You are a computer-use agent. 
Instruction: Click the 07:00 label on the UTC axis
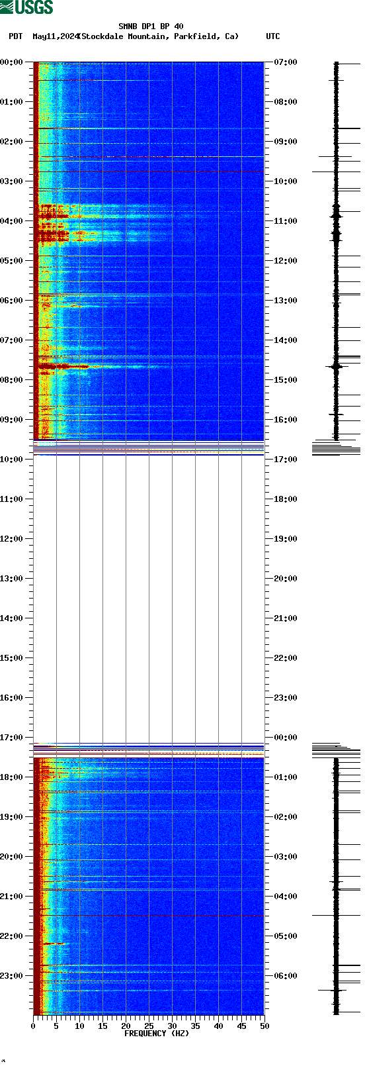(286, 62)
